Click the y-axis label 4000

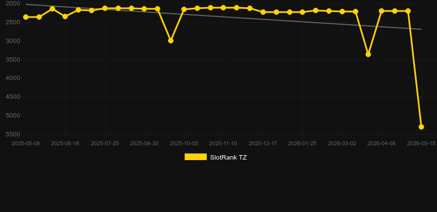click(13, 78)
